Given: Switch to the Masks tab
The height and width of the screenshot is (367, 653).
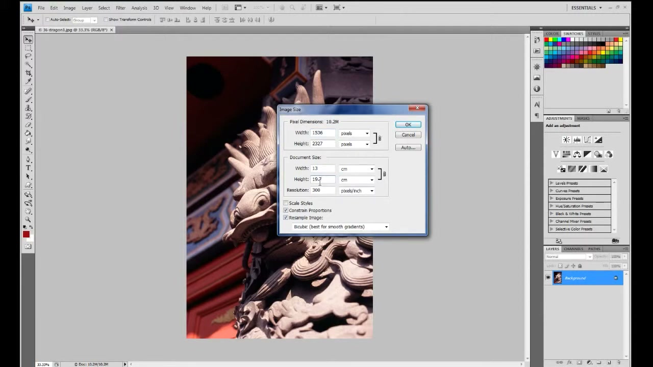Looking at the screenshot, I should 583,118.
